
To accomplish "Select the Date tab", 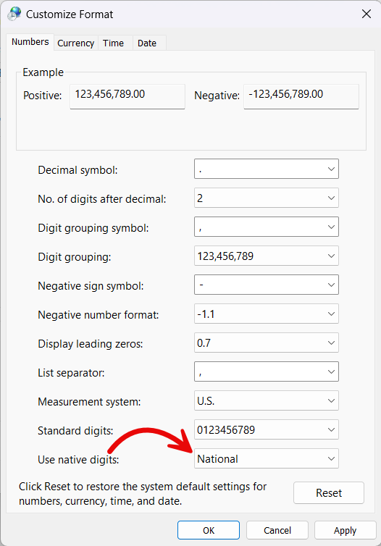I will pyautogui.click(x=147, y=43).
